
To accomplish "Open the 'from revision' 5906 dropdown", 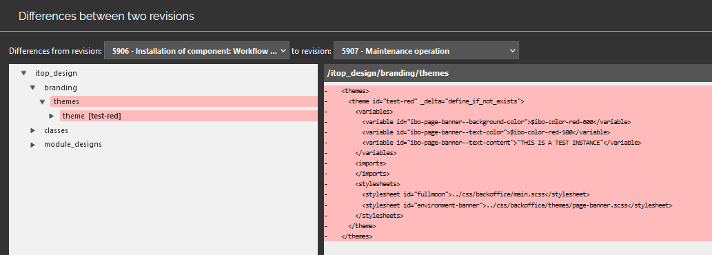I will (x=196, y=51).
